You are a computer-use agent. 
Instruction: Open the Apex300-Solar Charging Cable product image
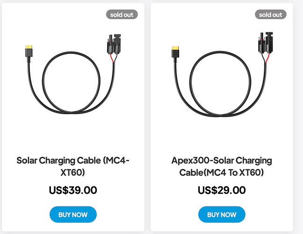(x=222, y=74)
